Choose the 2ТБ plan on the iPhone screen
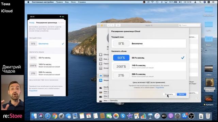The width and height of the screenshot is (218, 122). click(47, 73)
